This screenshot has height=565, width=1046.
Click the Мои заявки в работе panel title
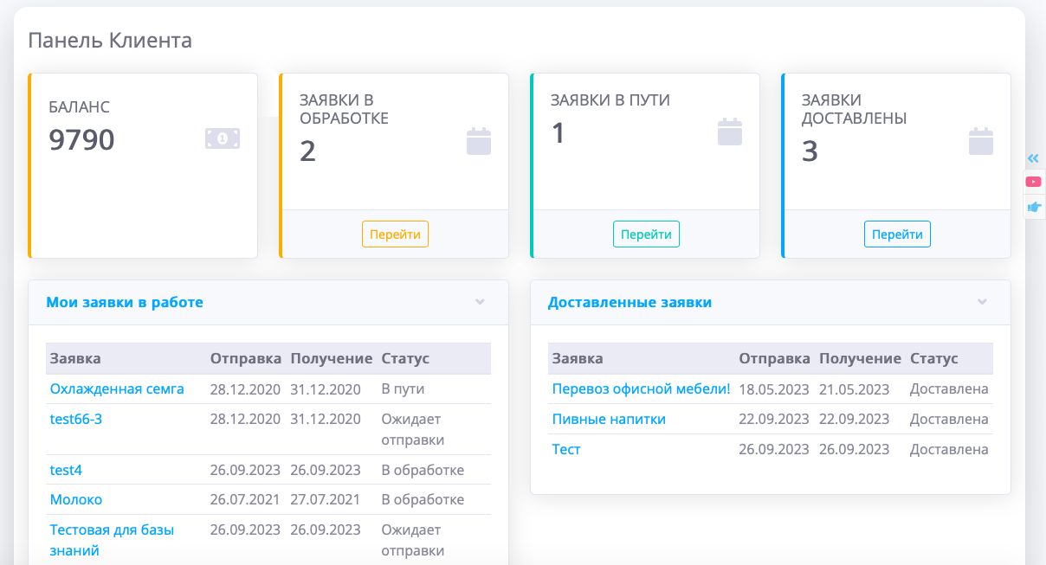tap(125, 302)
